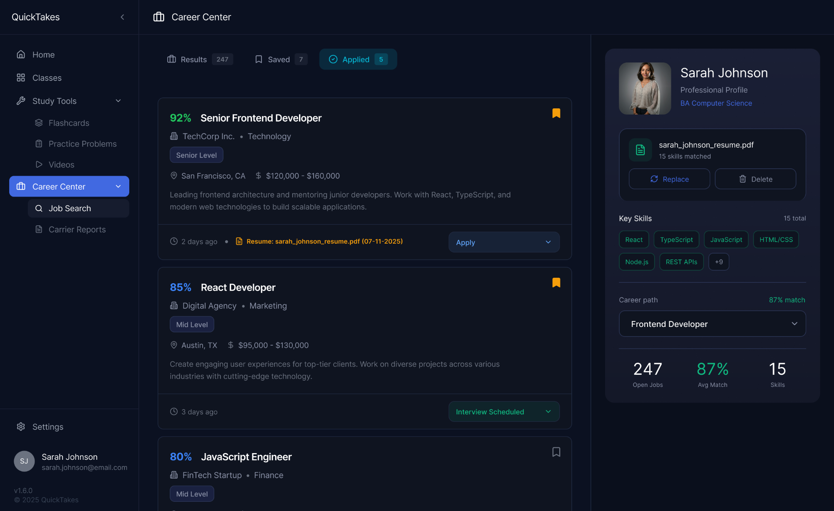Click the Home house icon in sidebar
This screenshot has width=834, height=511.
tap(21, 55)
